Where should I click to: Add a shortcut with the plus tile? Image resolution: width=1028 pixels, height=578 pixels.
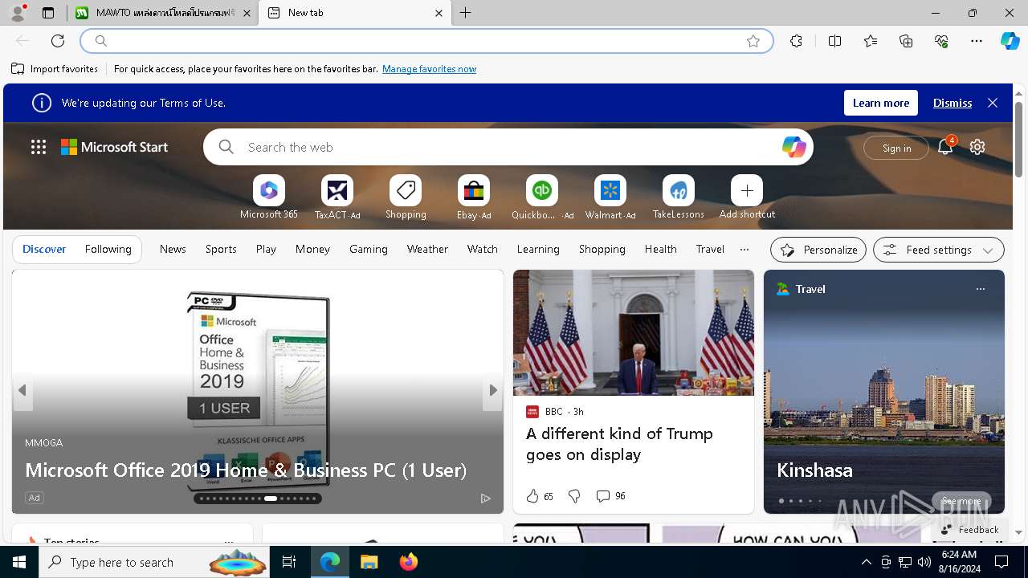[747, 197]
